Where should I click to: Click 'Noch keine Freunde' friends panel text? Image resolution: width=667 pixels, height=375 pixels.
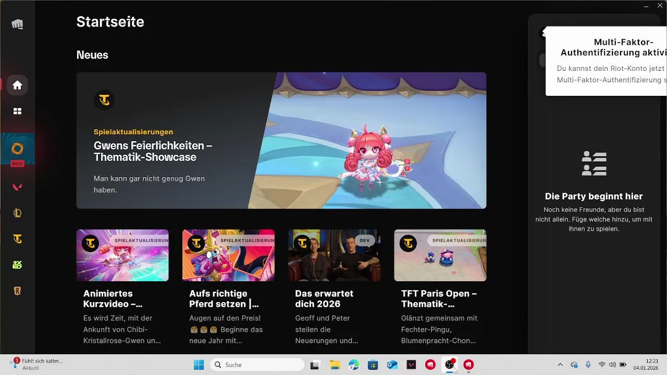pyautogui.click(x=594, y=219)
